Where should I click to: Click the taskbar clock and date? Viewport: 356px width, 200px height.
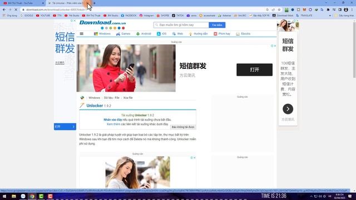point(340,196)
